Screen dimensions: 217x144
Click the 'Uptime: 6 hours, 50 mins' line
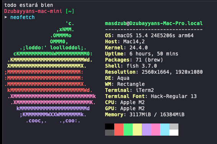[x=142, y=54]
